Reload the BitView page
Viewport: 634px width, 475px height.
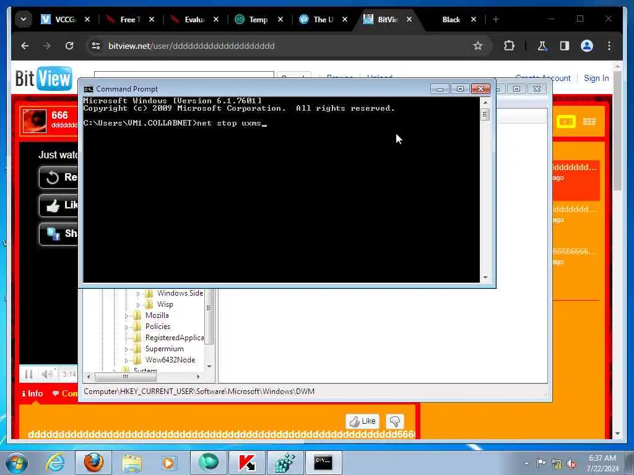click(69, 46)
